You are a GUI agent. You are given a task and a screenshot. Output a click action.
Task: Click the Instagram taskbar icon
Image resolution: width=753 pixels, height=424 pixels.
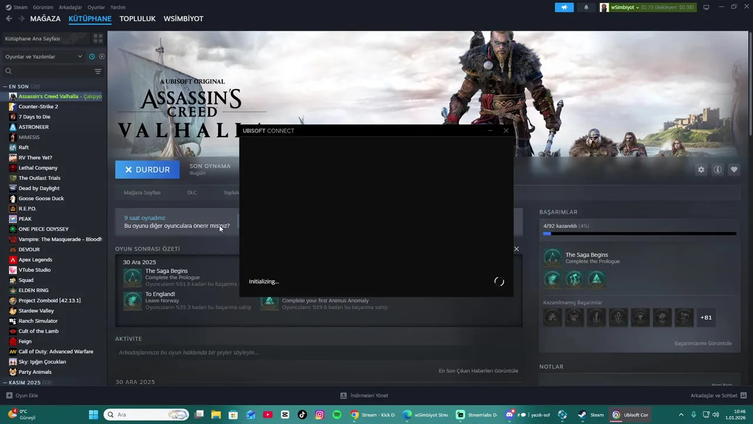tap(319, 415)
